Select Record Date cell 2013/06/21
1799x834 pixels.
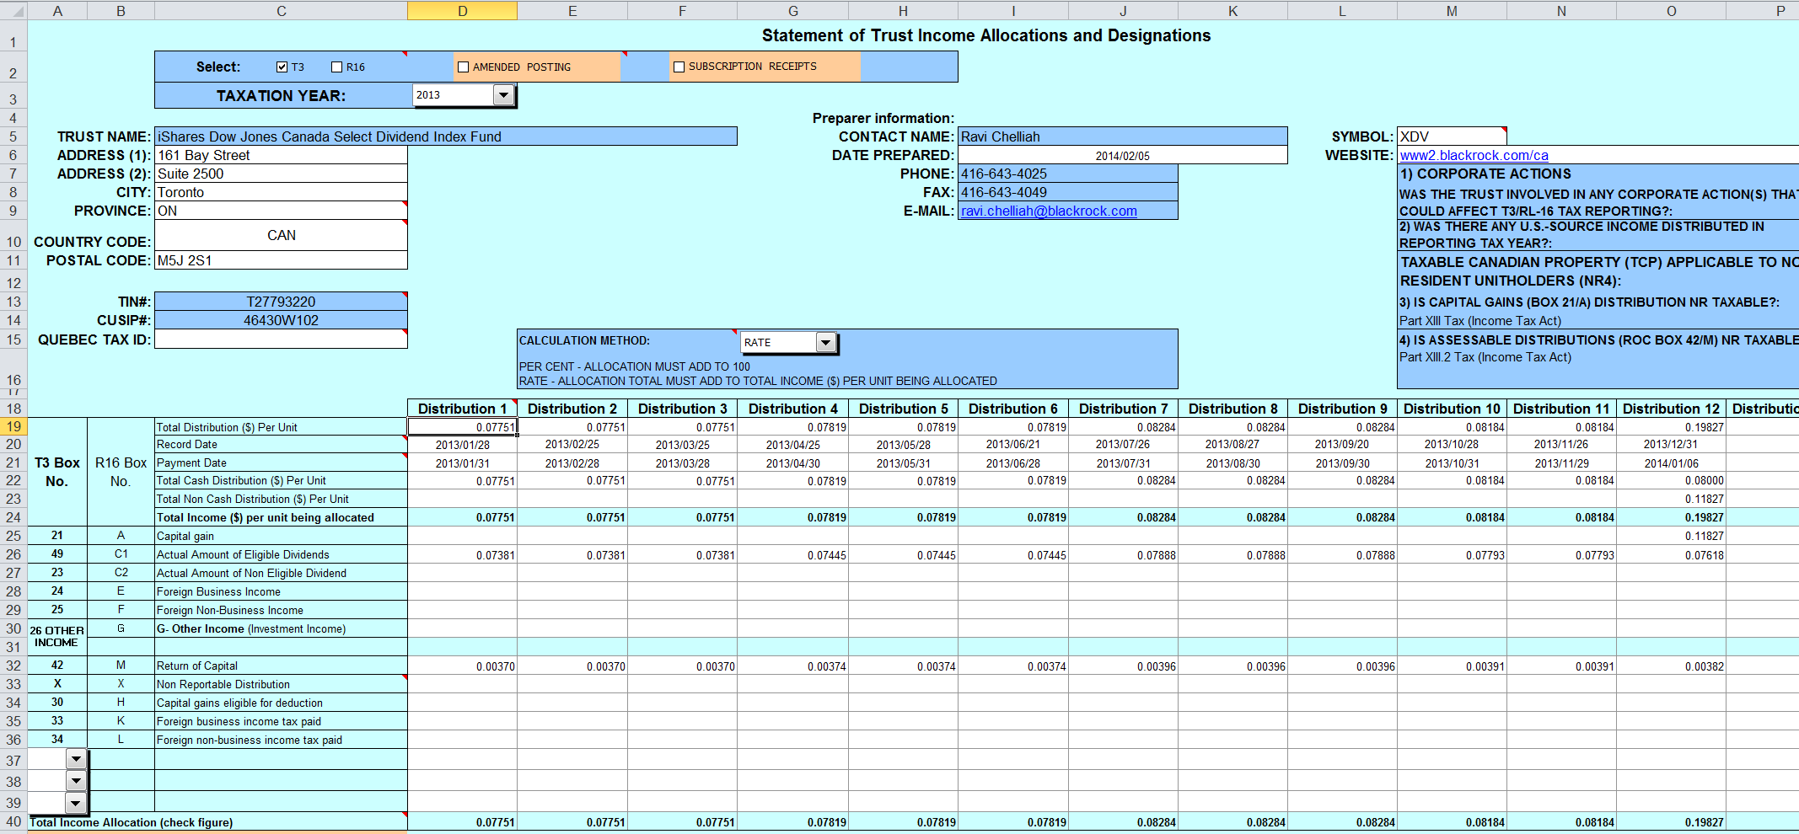pyautogui.click(x=1013, y=445)
